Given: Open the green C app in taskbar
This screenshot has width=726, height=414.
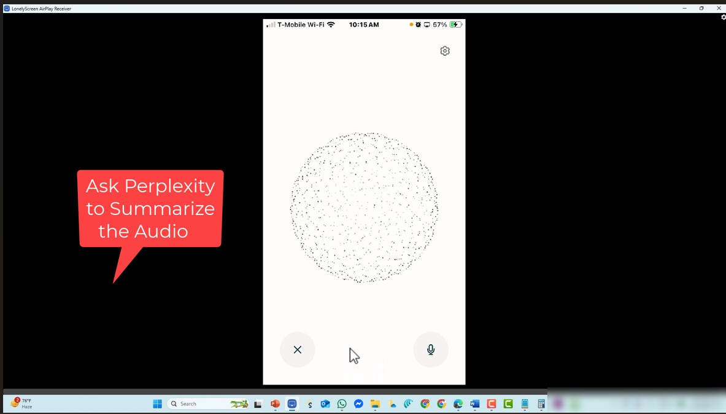Looking at the screenshot, I should [x=508, y=404].
